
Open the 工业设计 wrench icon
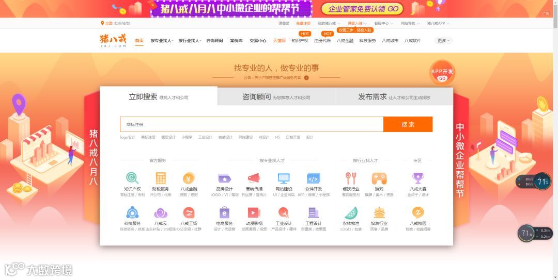pyautogui.click(x=284, y=212)
